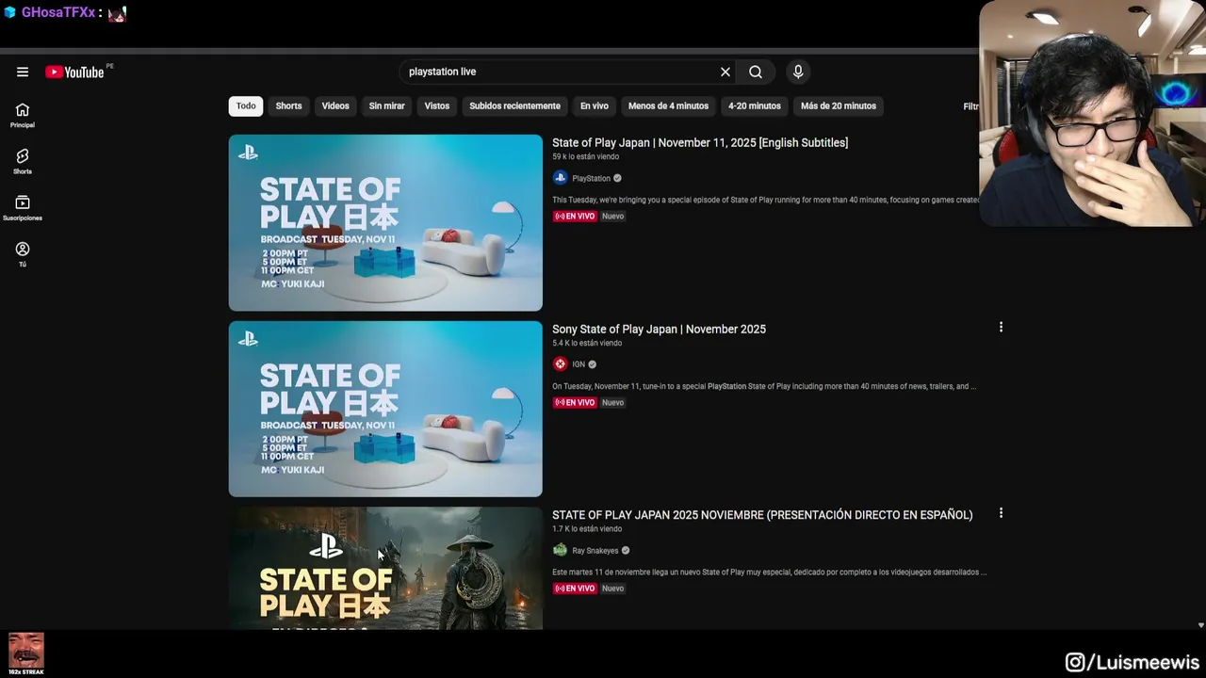Click EN VIVO badge on PlayStation video

(x=575, y=217)
